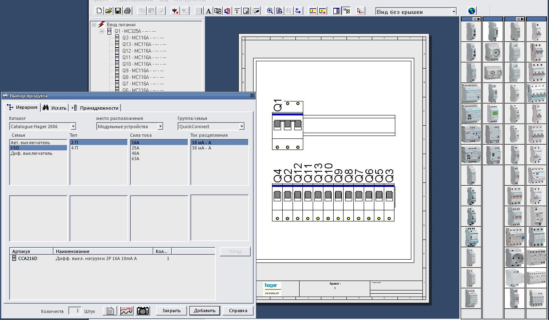549x320 pixels.
Task: Select УЗО in the Семья list
Action: click(38, 148)
